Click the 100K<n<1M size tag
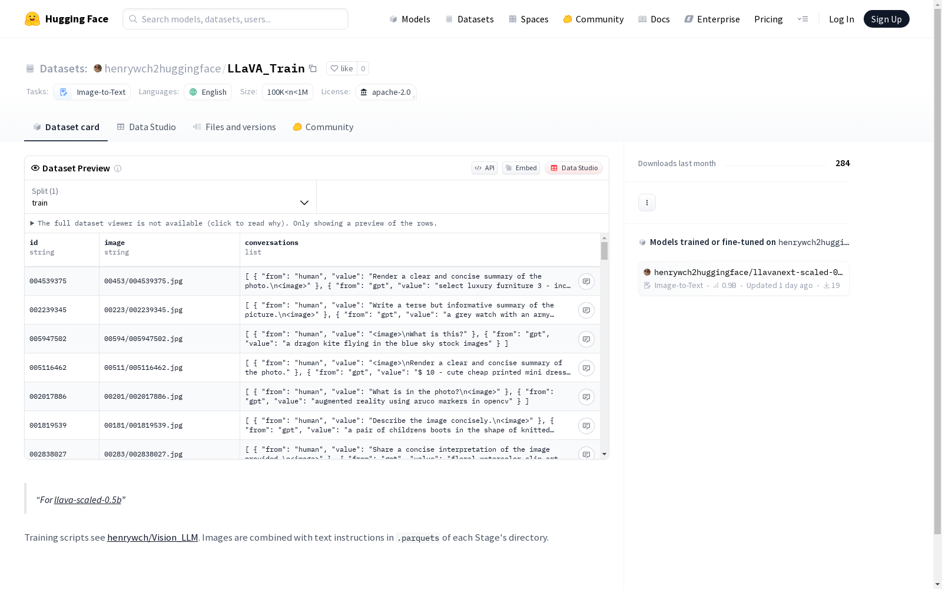Viewport: 942px width, 589px height. point(287,92)
